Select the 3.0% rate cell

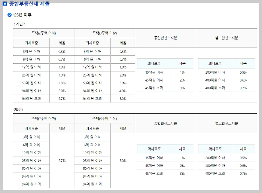(x=123, y=83)
